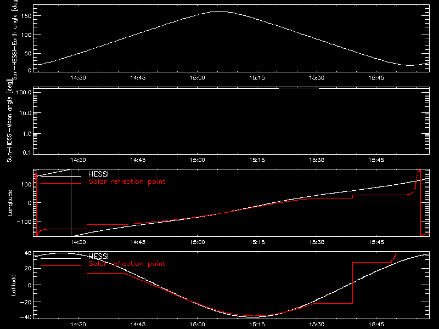Click 14:30 label under the Longitude plot
The width and height of the screenshot is (439, 329).
78,242
